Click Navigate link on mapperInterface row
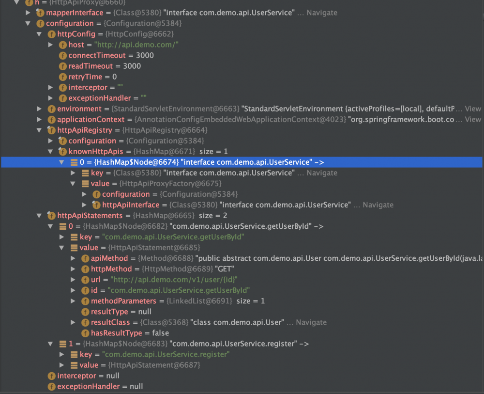 (322, 13)
